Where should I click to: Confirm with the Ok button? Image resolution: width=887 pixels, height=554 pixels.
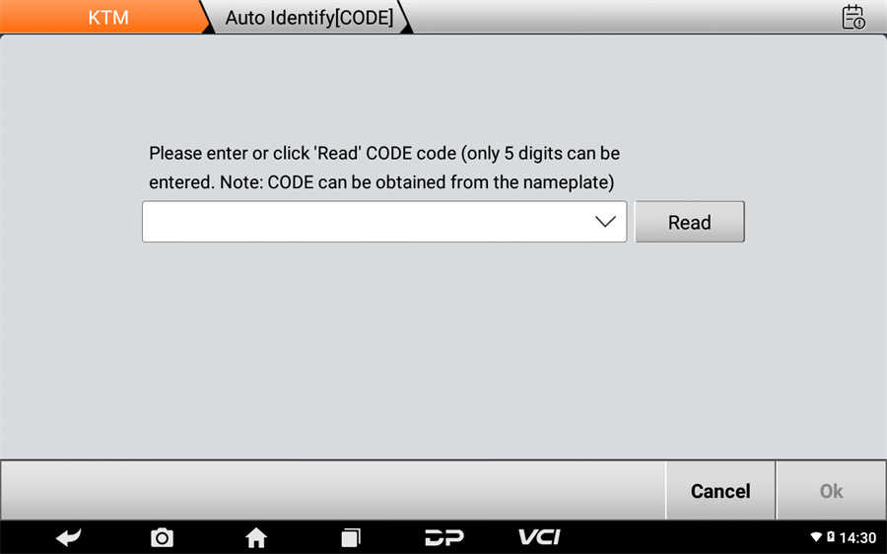coord(831,491)
